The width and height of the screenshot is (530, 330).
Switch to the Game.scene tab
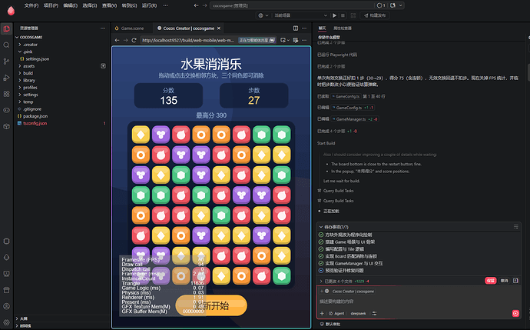(132, 28)
